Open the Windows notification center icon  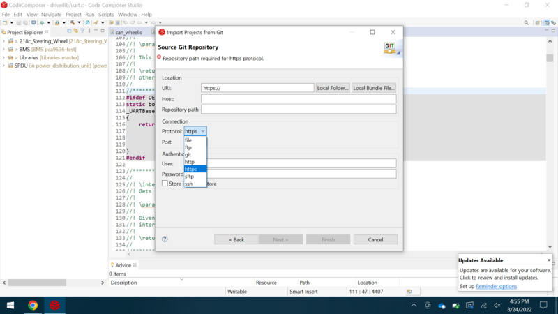coord(543,305)
